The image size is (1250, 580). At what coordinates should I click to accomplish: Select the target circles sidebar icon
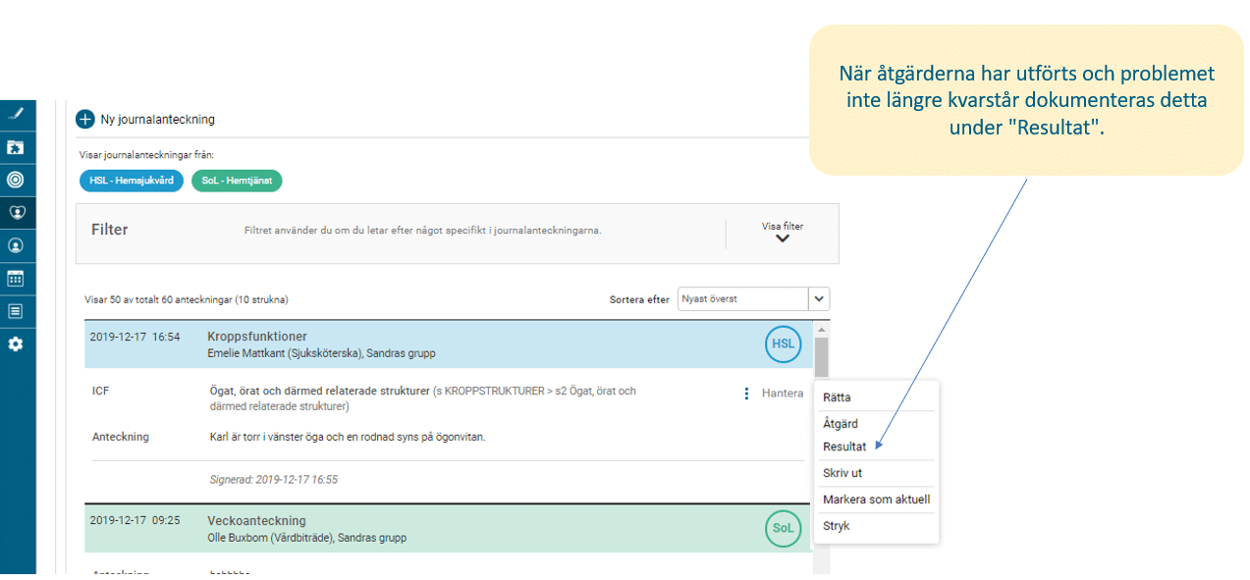16,180
